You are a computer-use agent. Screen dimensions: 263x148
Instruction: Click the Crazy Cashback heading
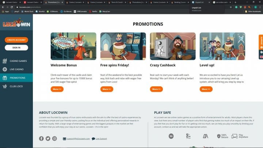click(163, 65)
